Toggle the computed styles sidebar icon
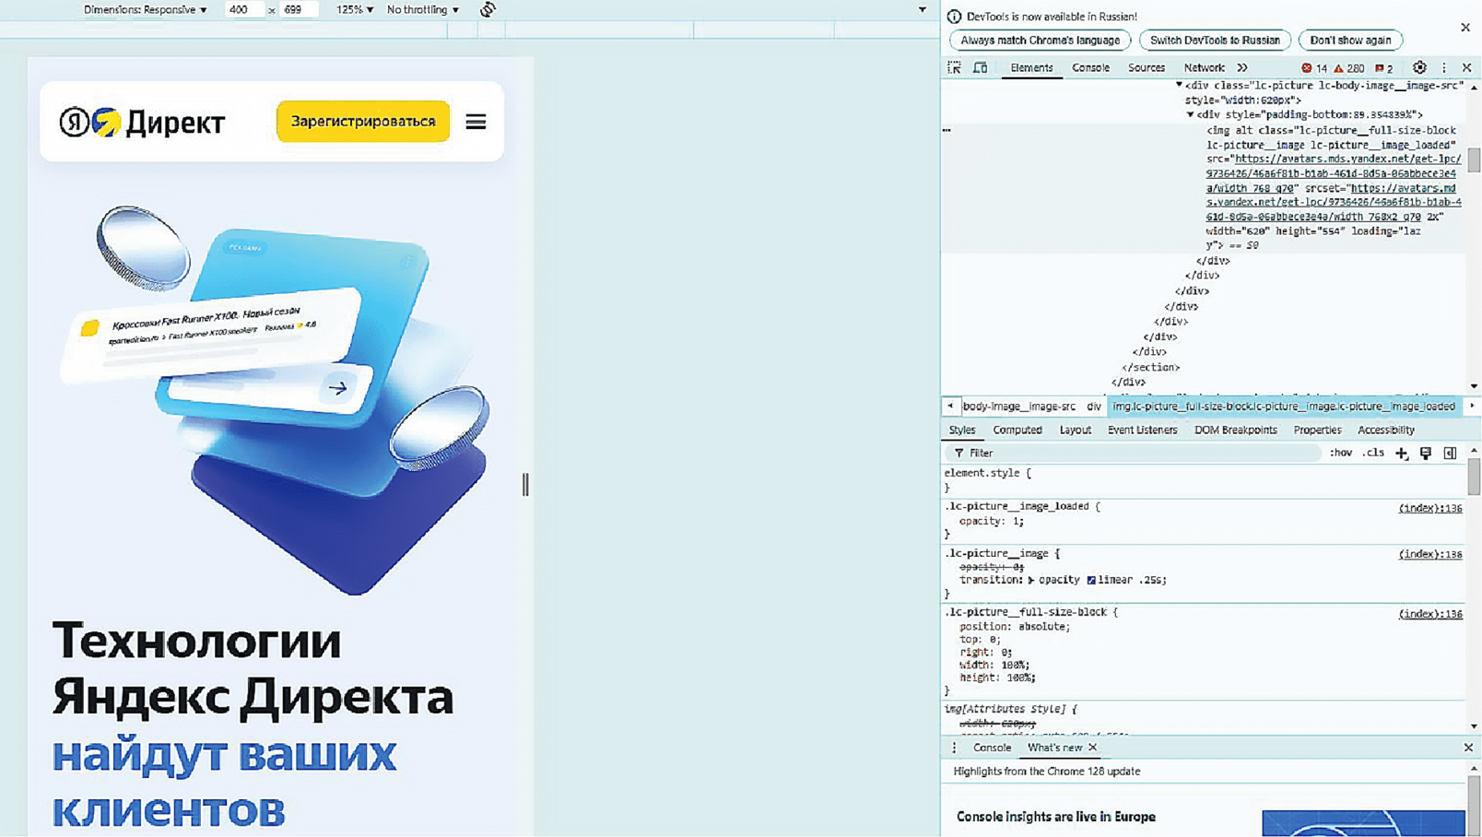This screenshot has height=837, width=1482. tap(1450, 454)
